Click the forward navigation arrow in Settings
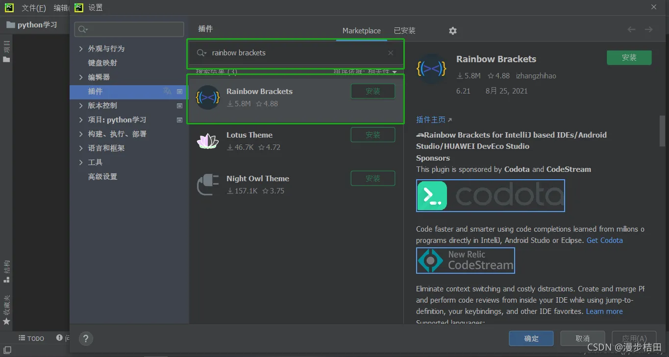The width and height of the screenshot is (669, 357). pos(648,30)
